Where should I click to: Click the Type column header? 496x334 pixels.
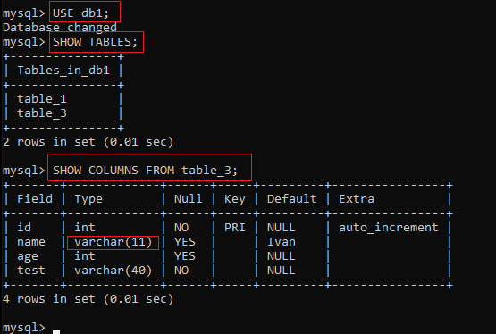tap(88, 199)
